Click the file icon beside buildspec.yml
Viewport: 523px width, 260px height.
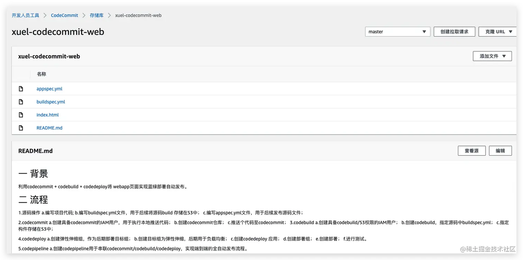pyautogui.click(x=21, y=102)
